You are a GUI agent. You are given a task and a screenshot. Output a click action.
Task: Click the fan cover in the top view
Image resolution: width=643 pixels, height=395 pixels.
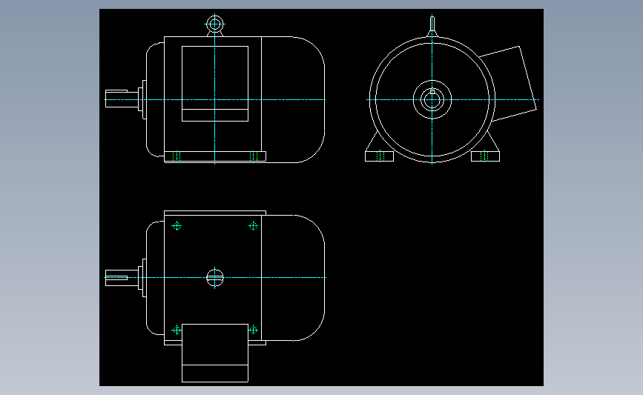point(293,278)
